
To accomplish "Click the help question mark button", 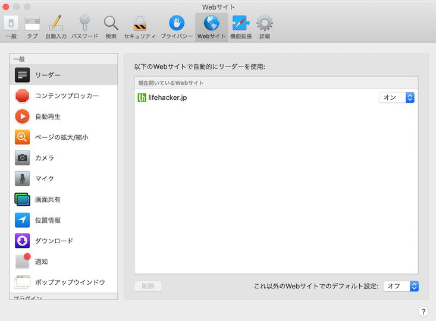I will (423, 312).
